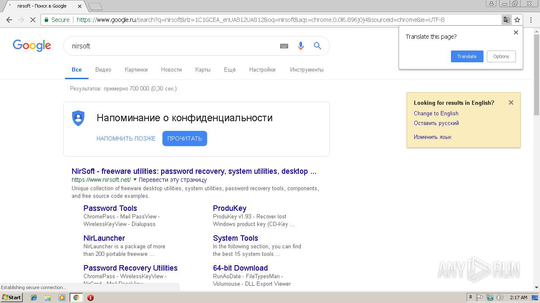Click the red Opera taskbar icon
The height and width of the screenshot is (303, 540).
click(x=90, y=298)
